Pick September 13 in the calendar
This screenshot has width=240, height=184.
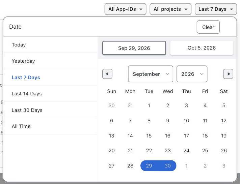[x=112, y=136]
